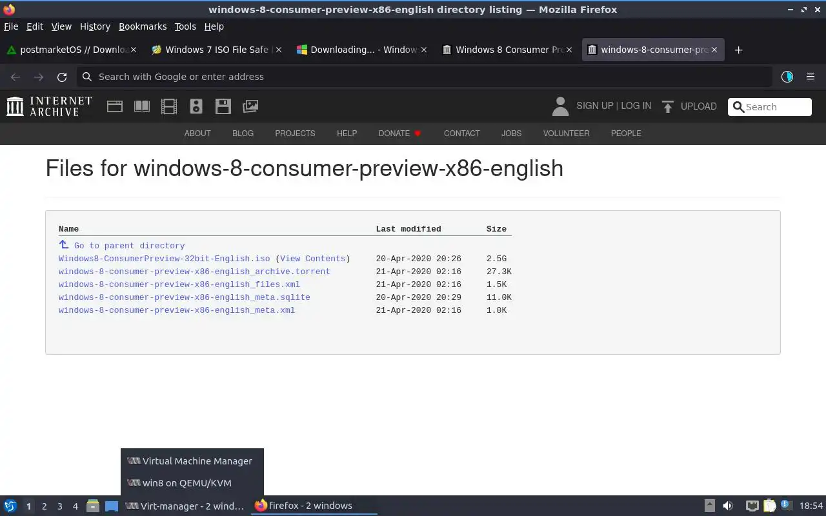Open the File menu
This screenshot has width=826, height=516.
pos(11,26)
